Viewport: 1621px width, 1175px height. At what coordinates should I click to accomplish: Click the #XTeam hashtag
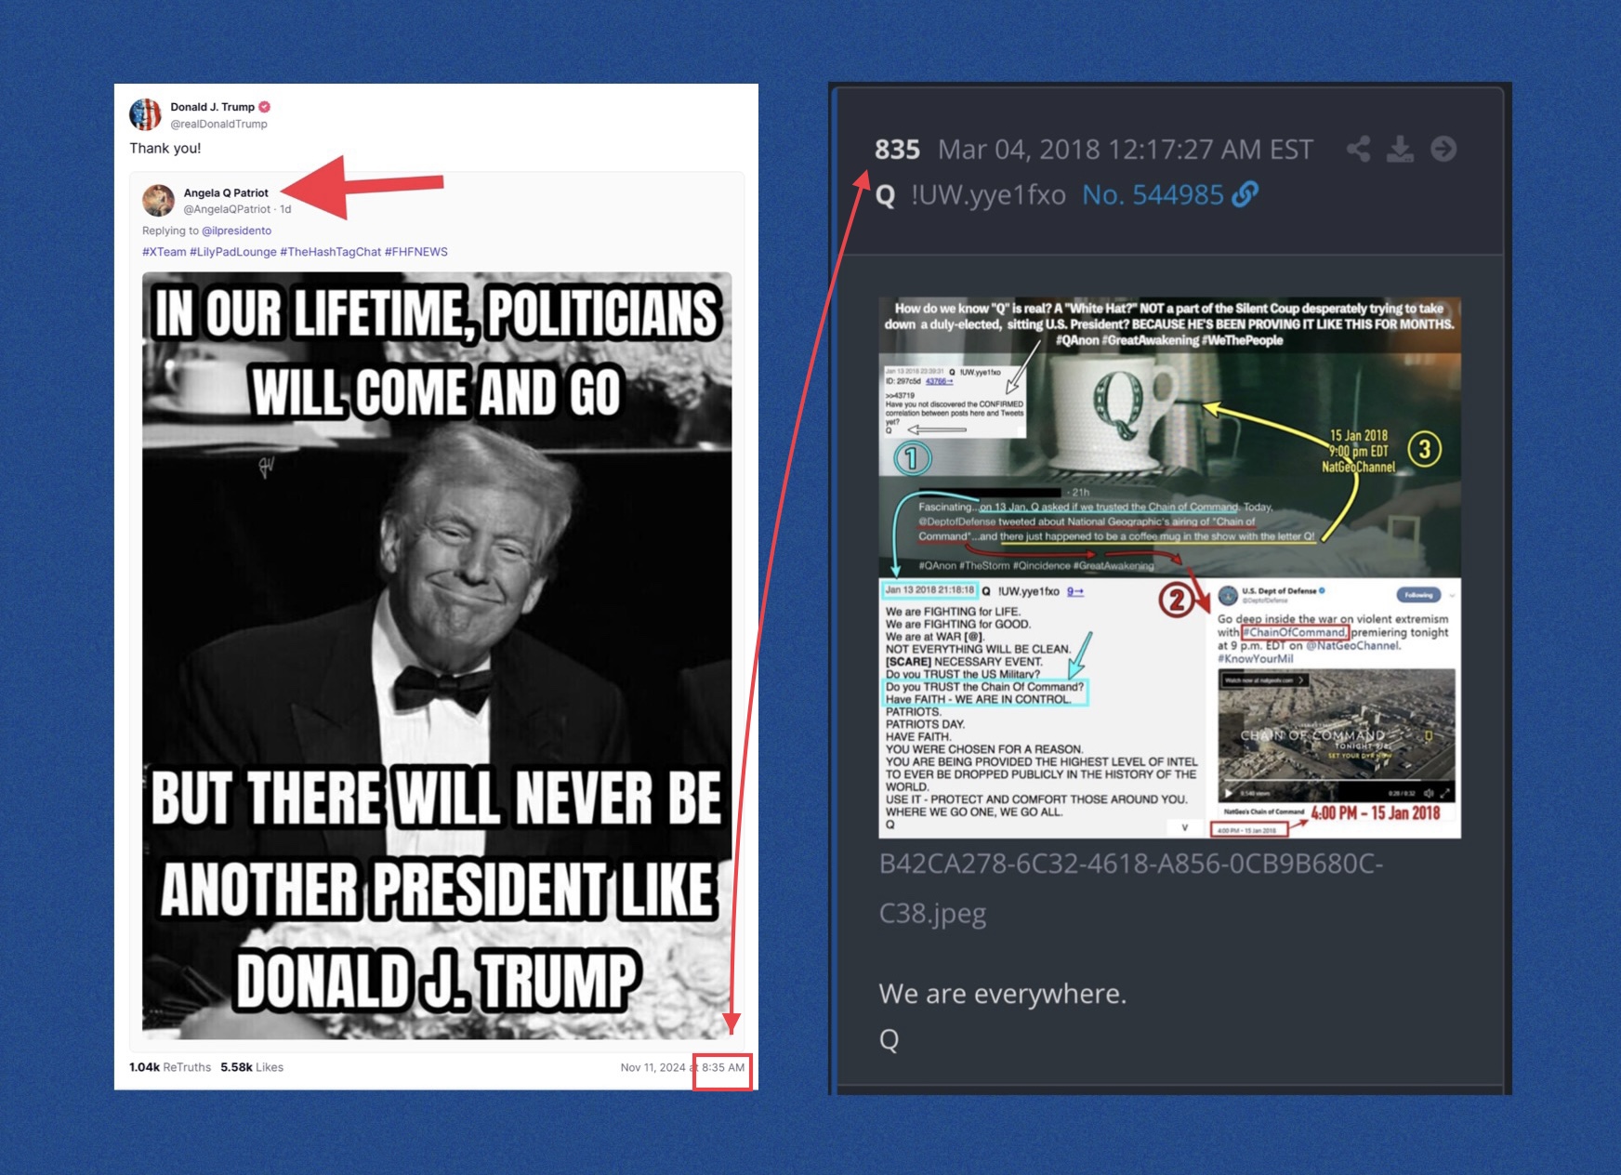point(165,252)
